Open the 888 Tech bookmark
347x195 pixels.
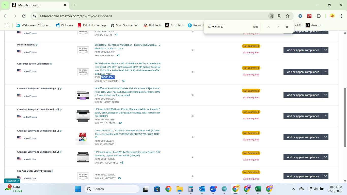pos(152,25)
